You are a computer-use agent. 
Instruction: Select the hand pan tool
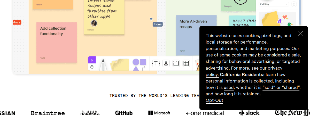[x=92, y=67]
